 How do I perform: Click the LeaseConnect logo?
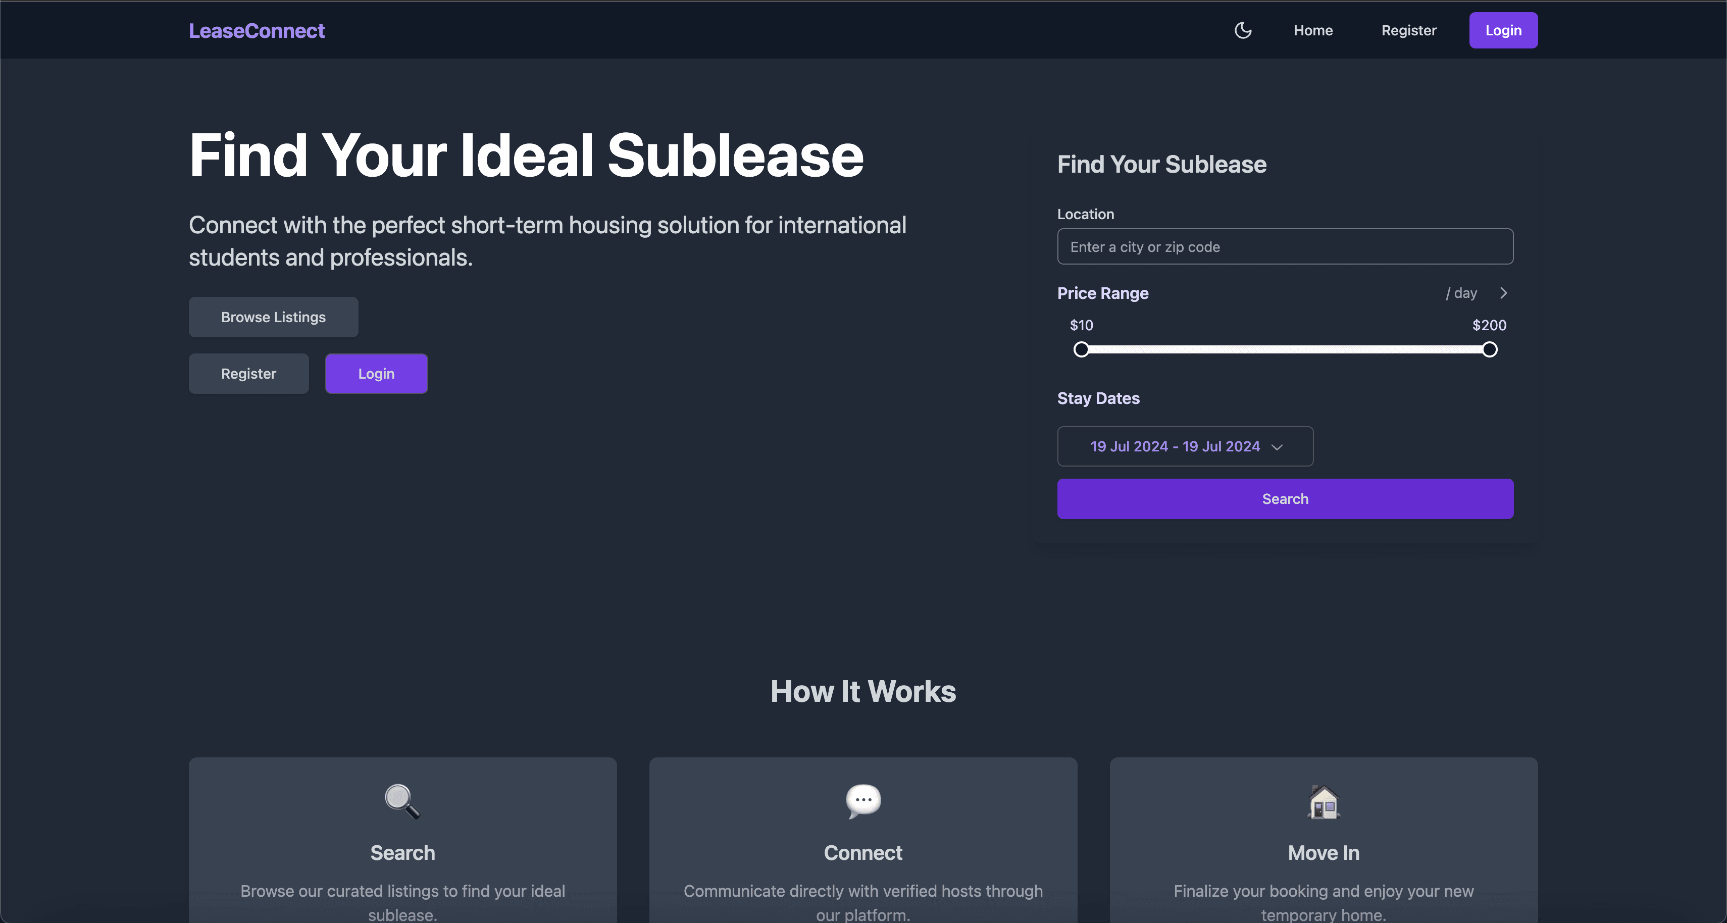pos(257,31)
